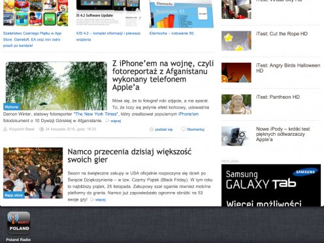This screenshot has width=324, height=243.
Task: Click the podziel się share link
Action: [x=164, y=129]
